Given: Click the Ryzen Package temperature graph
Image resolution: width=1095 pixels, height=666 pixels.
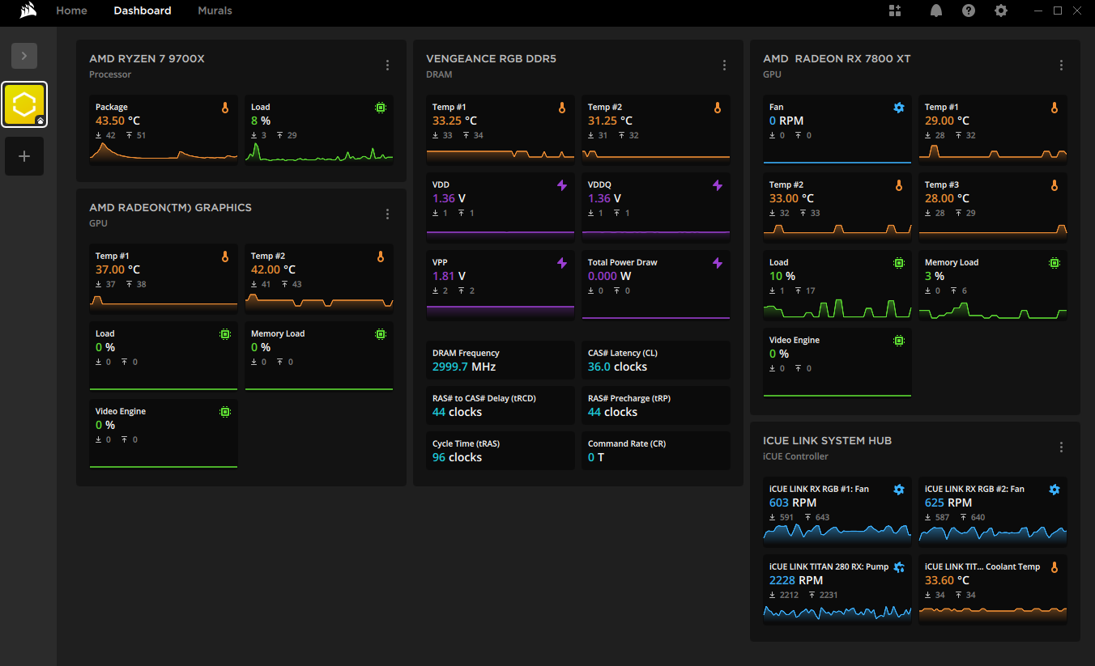Looking at the screenshot, I should coord(164,152).
